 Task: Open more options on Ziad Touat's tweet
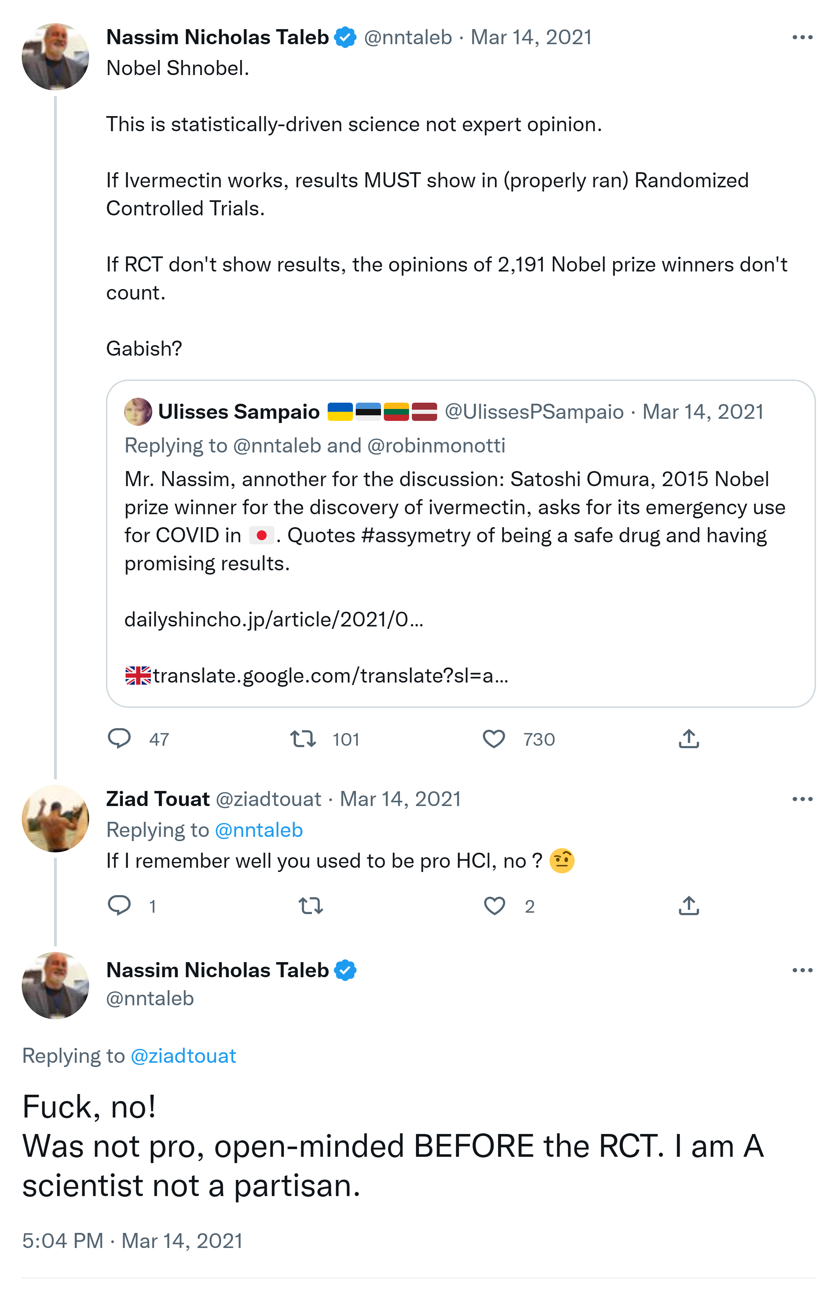click(802, 799)
